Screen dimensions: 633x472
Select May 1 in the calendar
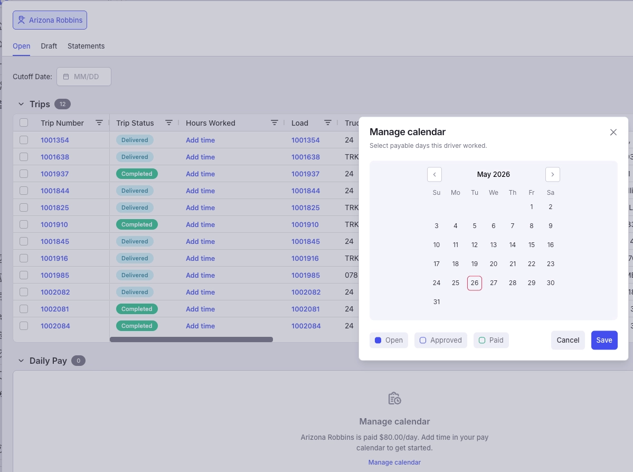click(x=531, y=207)
